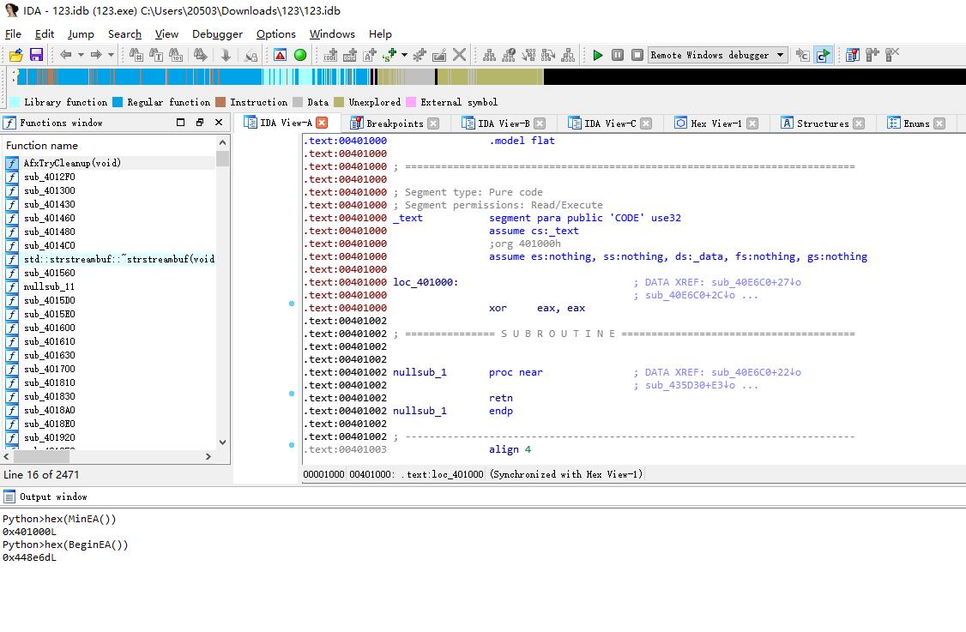Click the CODE convert toolbar icon
The width and height of the screenshot is (966, 632).
(x=330, y=55)
